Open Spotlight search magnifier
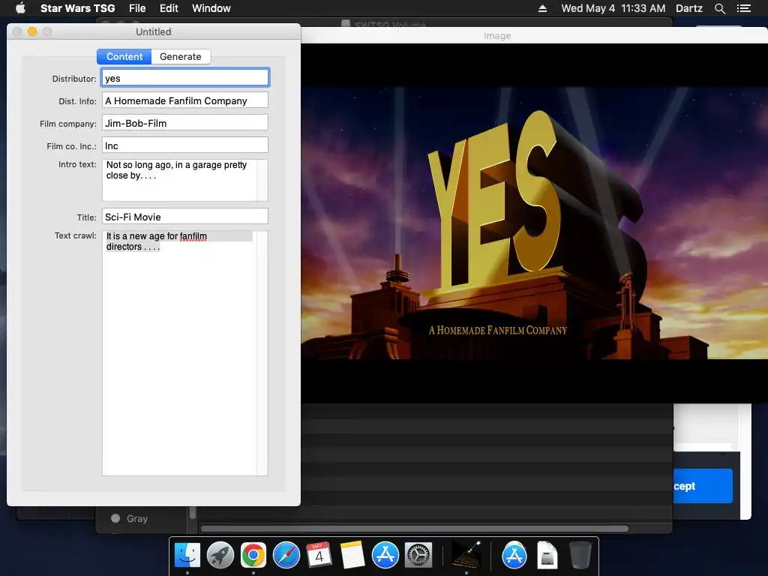Screen dimensions: 768x576 (719, 8)
